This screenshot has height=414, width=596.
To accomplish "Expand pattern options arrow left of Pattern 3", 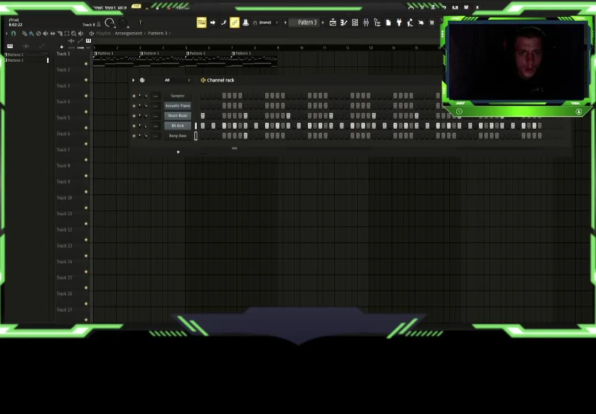I will click(x=285, y=23).
